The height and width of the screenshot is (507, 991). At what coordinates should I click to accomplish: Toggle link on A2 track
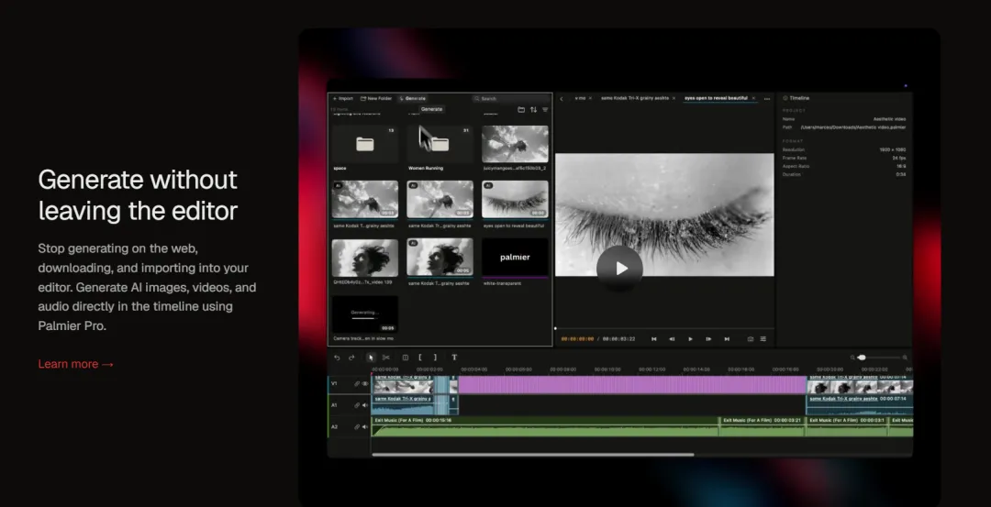tap(356, 427)
